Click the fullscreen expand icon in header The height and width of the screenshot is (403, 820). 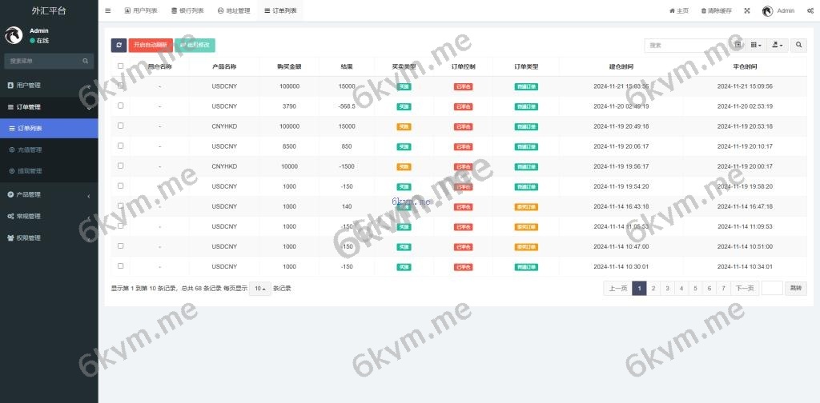tap(747, 10)
